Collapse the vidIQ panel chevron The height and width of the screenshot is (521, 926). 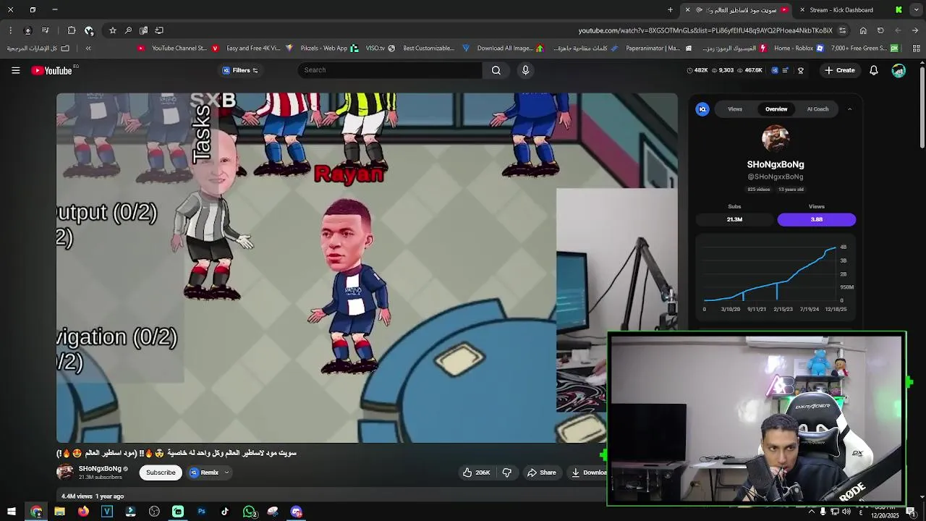pos(849,109)
